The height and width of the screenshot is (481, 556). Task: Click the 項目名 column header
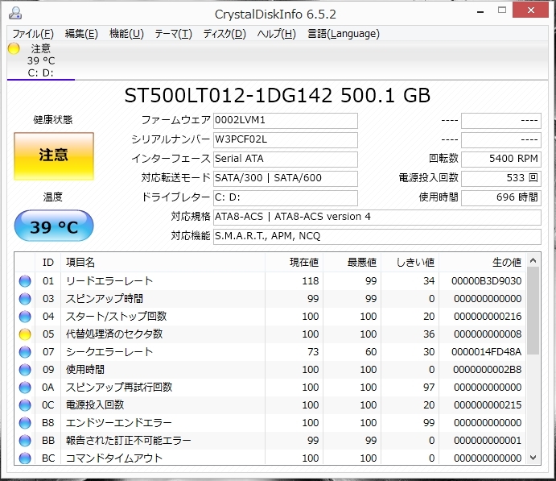coord(163,263)
